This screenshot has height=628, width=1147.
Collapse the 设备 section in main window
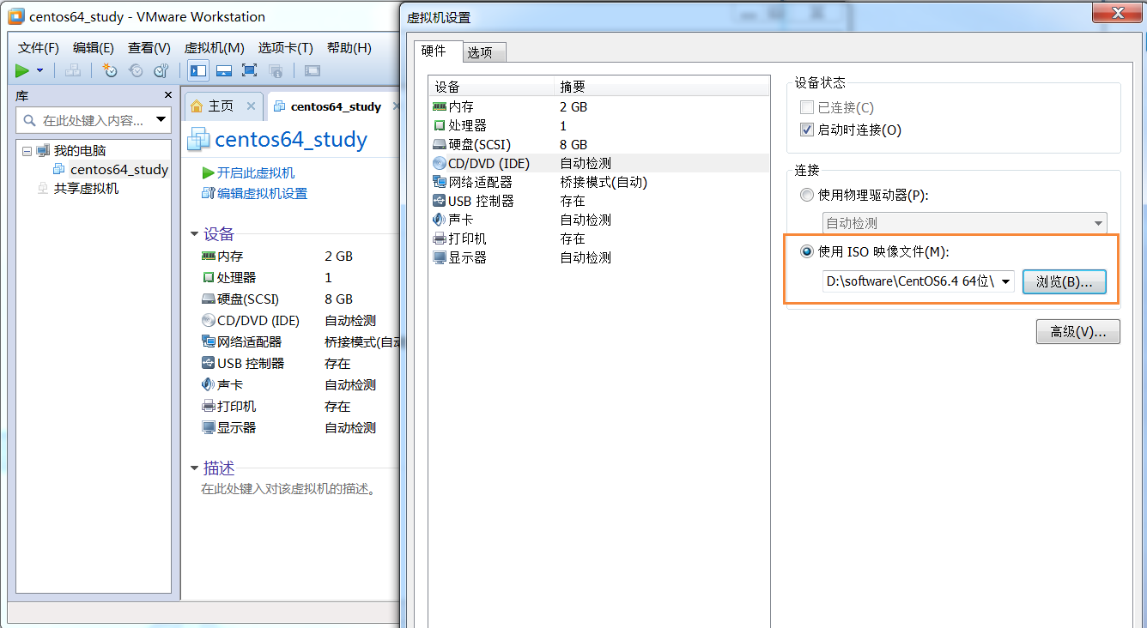[x=194, y=234]
